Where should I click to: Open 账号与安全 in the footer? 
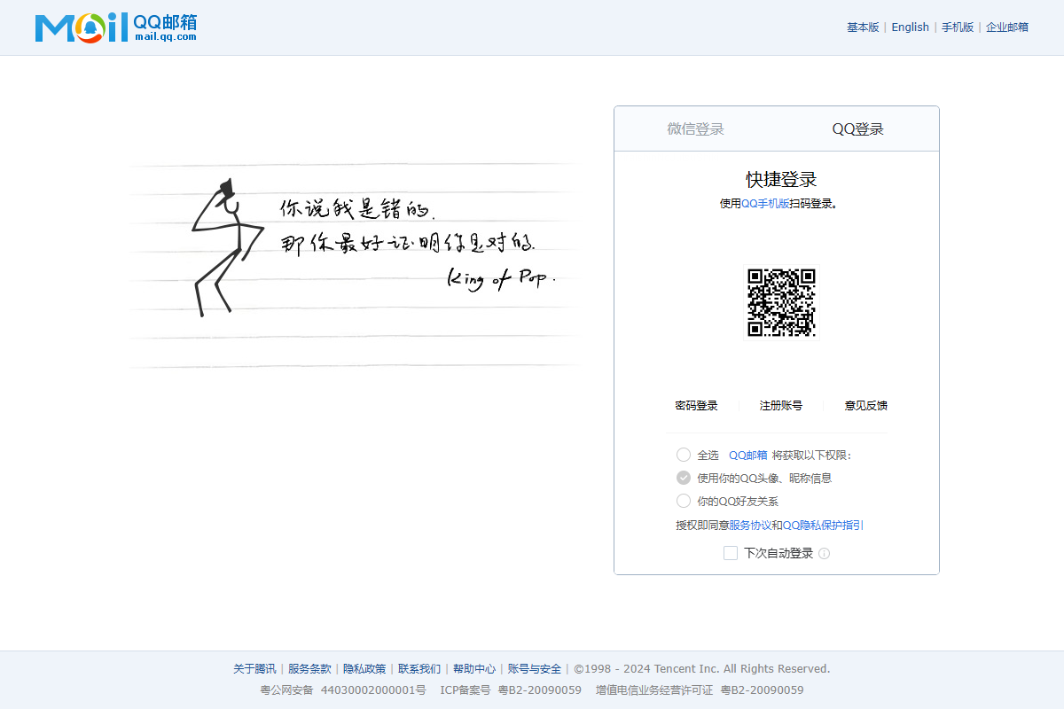pyautogui.click(x=534, y=668)
